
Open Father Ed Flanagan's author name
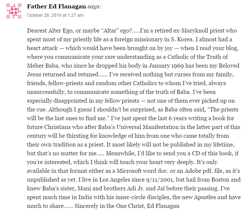pyautogui.click(x=56, y=7)
